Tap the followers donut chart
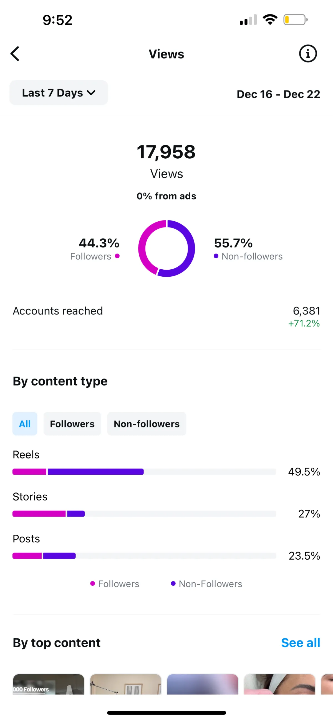Screen dimensions: 333x721 pos(166,248)
